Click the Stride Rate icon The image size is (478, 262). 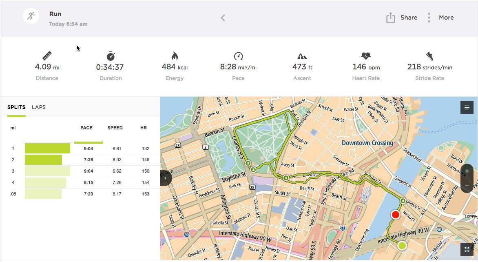[x=429, y=56]
